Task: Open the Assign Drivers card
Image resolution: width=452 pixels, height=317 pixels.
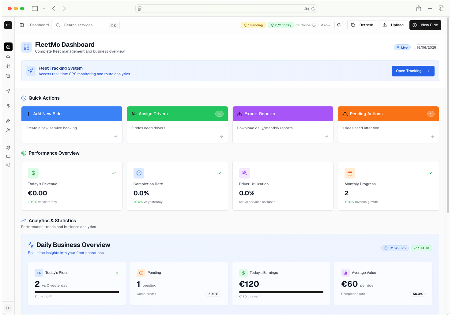Action: (177, 124)
